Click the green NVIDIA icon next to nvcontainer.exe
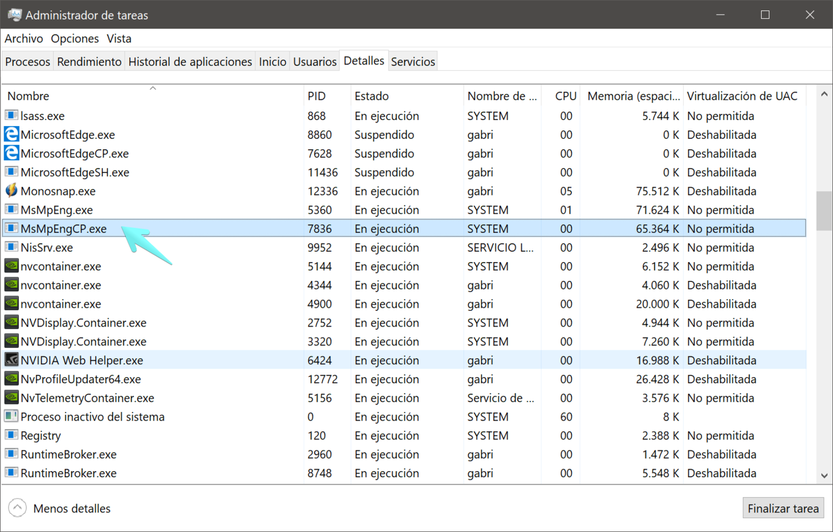Image resolution: width=833 pixels, height=532 pixels. tap(11, 266)
